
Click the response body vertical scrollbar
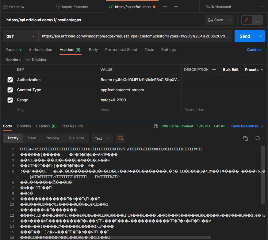click(x=263, y=175)
